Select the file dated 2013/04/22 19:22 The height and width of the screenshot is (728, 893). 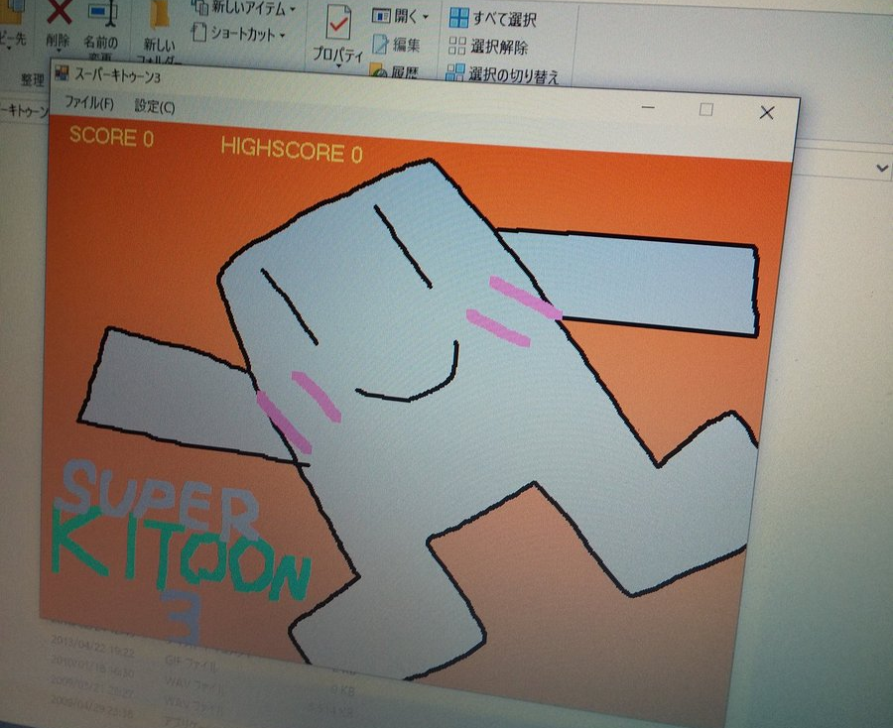tap(92, 646)
